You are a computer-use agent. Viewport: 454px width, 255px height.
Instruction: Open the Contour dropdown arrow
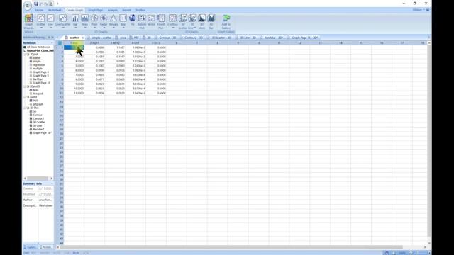[x=172, y=28]
